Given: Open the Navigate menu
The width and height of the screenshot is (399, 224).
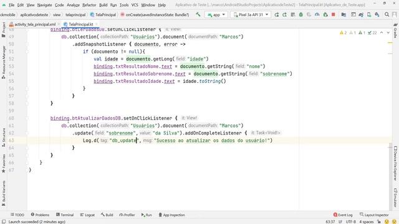Looking at the screenshot, I should tap(44, 5).
